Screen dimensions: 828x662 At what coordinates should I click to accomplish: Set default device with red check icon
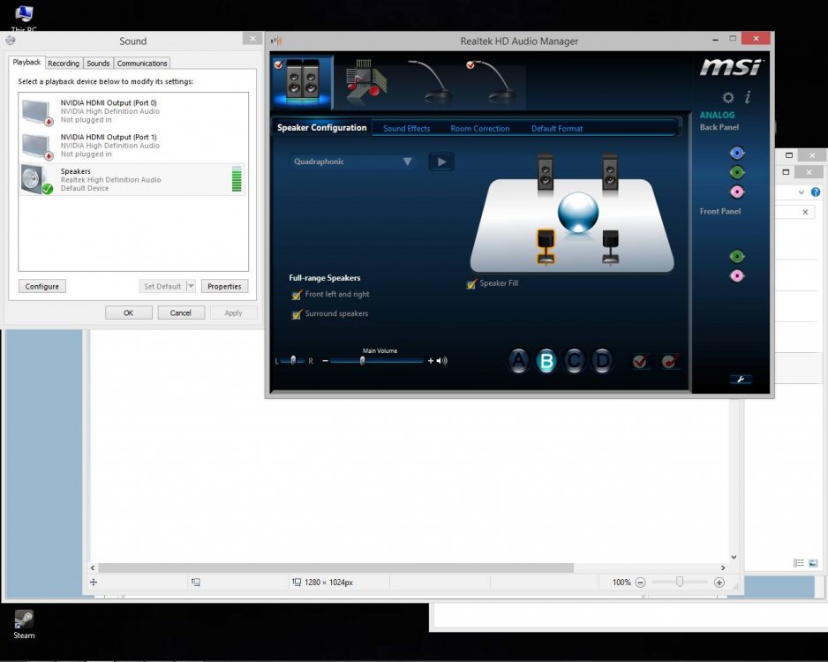(640, 361)
